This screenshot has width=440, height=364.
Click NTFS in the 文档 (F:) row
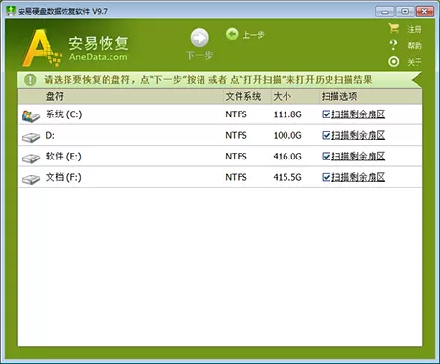236,177
